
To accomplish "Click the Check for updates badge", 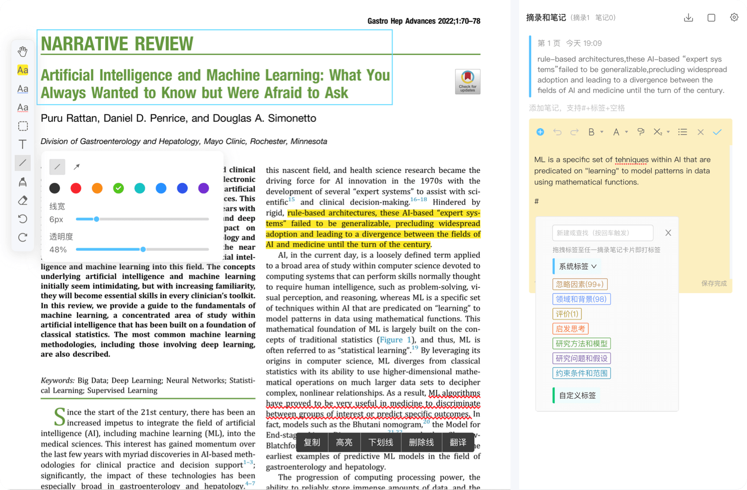I will tap(468, 82).
